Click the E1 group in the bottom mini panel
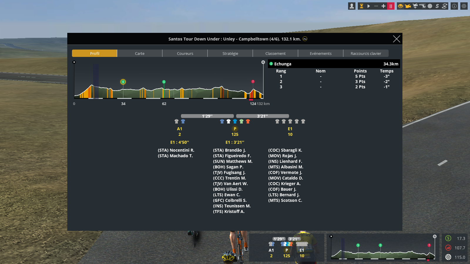Screen dimensions: 470x264 coord(302,250)
